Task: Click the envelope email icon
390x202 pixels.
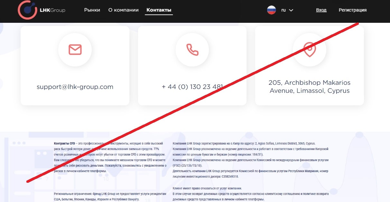Action: pyautogui.click(x=75, y=50)
